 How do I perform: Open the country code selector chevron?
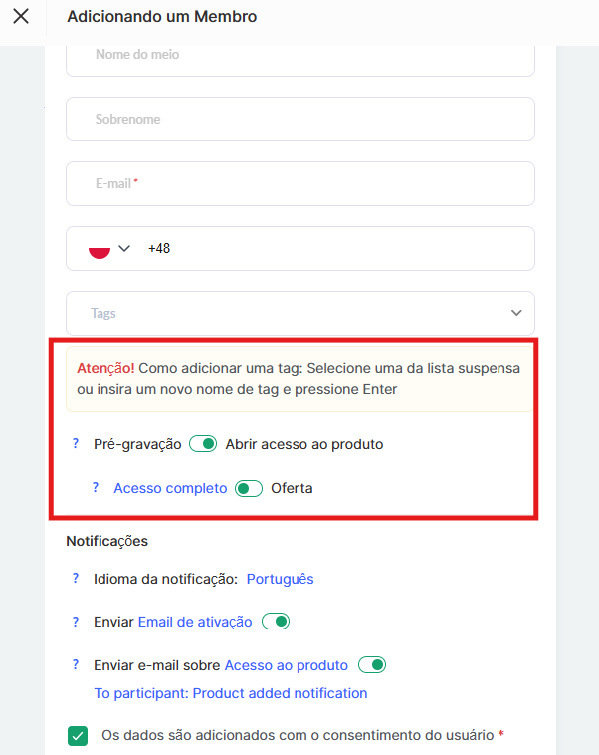click(124, 249)
